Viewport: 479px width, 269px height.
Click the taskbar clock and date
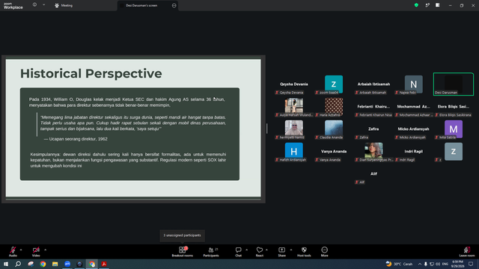tap(457, 264)
